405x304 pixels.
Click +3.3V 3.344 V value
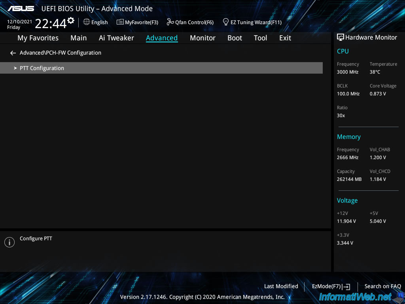[345, 243]
